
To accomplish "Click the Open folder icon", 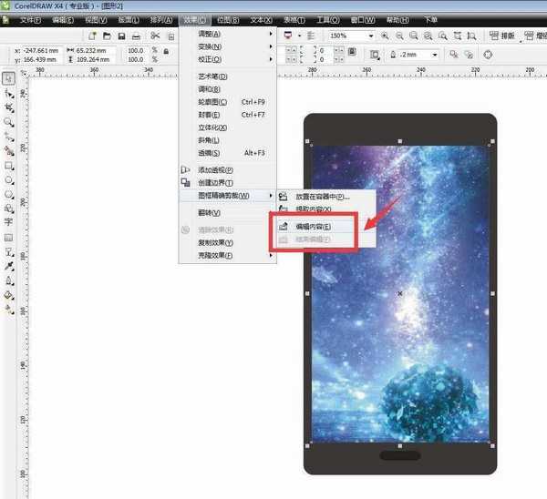I will [x=107, y=36].
